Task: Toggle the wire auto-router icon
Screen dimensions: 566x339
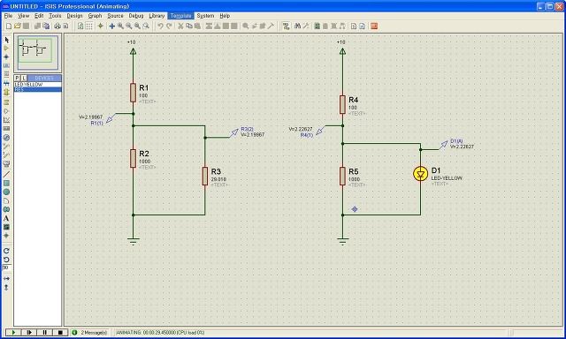Action: [x=287, y=26]
